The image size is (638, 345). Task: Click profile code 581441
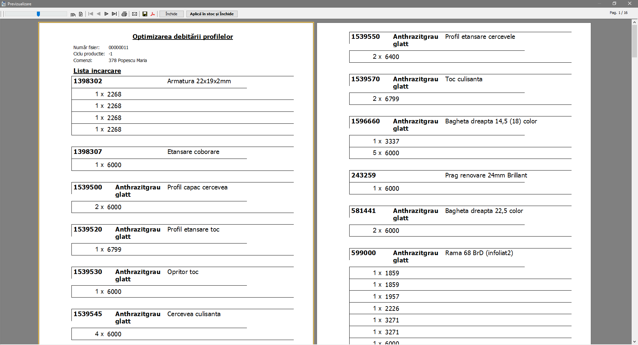coord(364,211)
